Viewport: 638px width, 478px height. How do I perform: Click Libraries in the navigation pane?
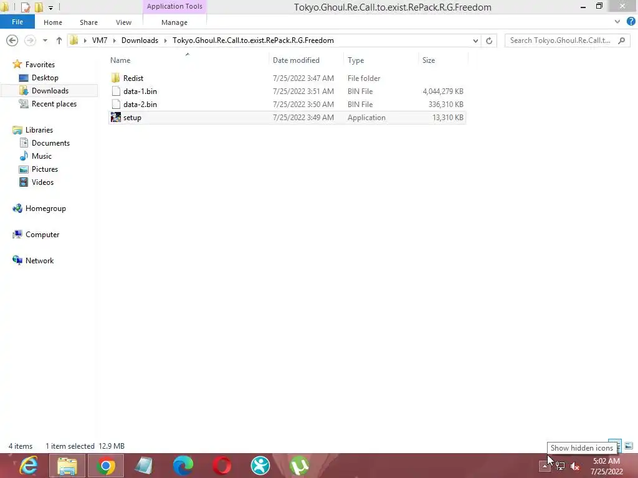point(39,130)
